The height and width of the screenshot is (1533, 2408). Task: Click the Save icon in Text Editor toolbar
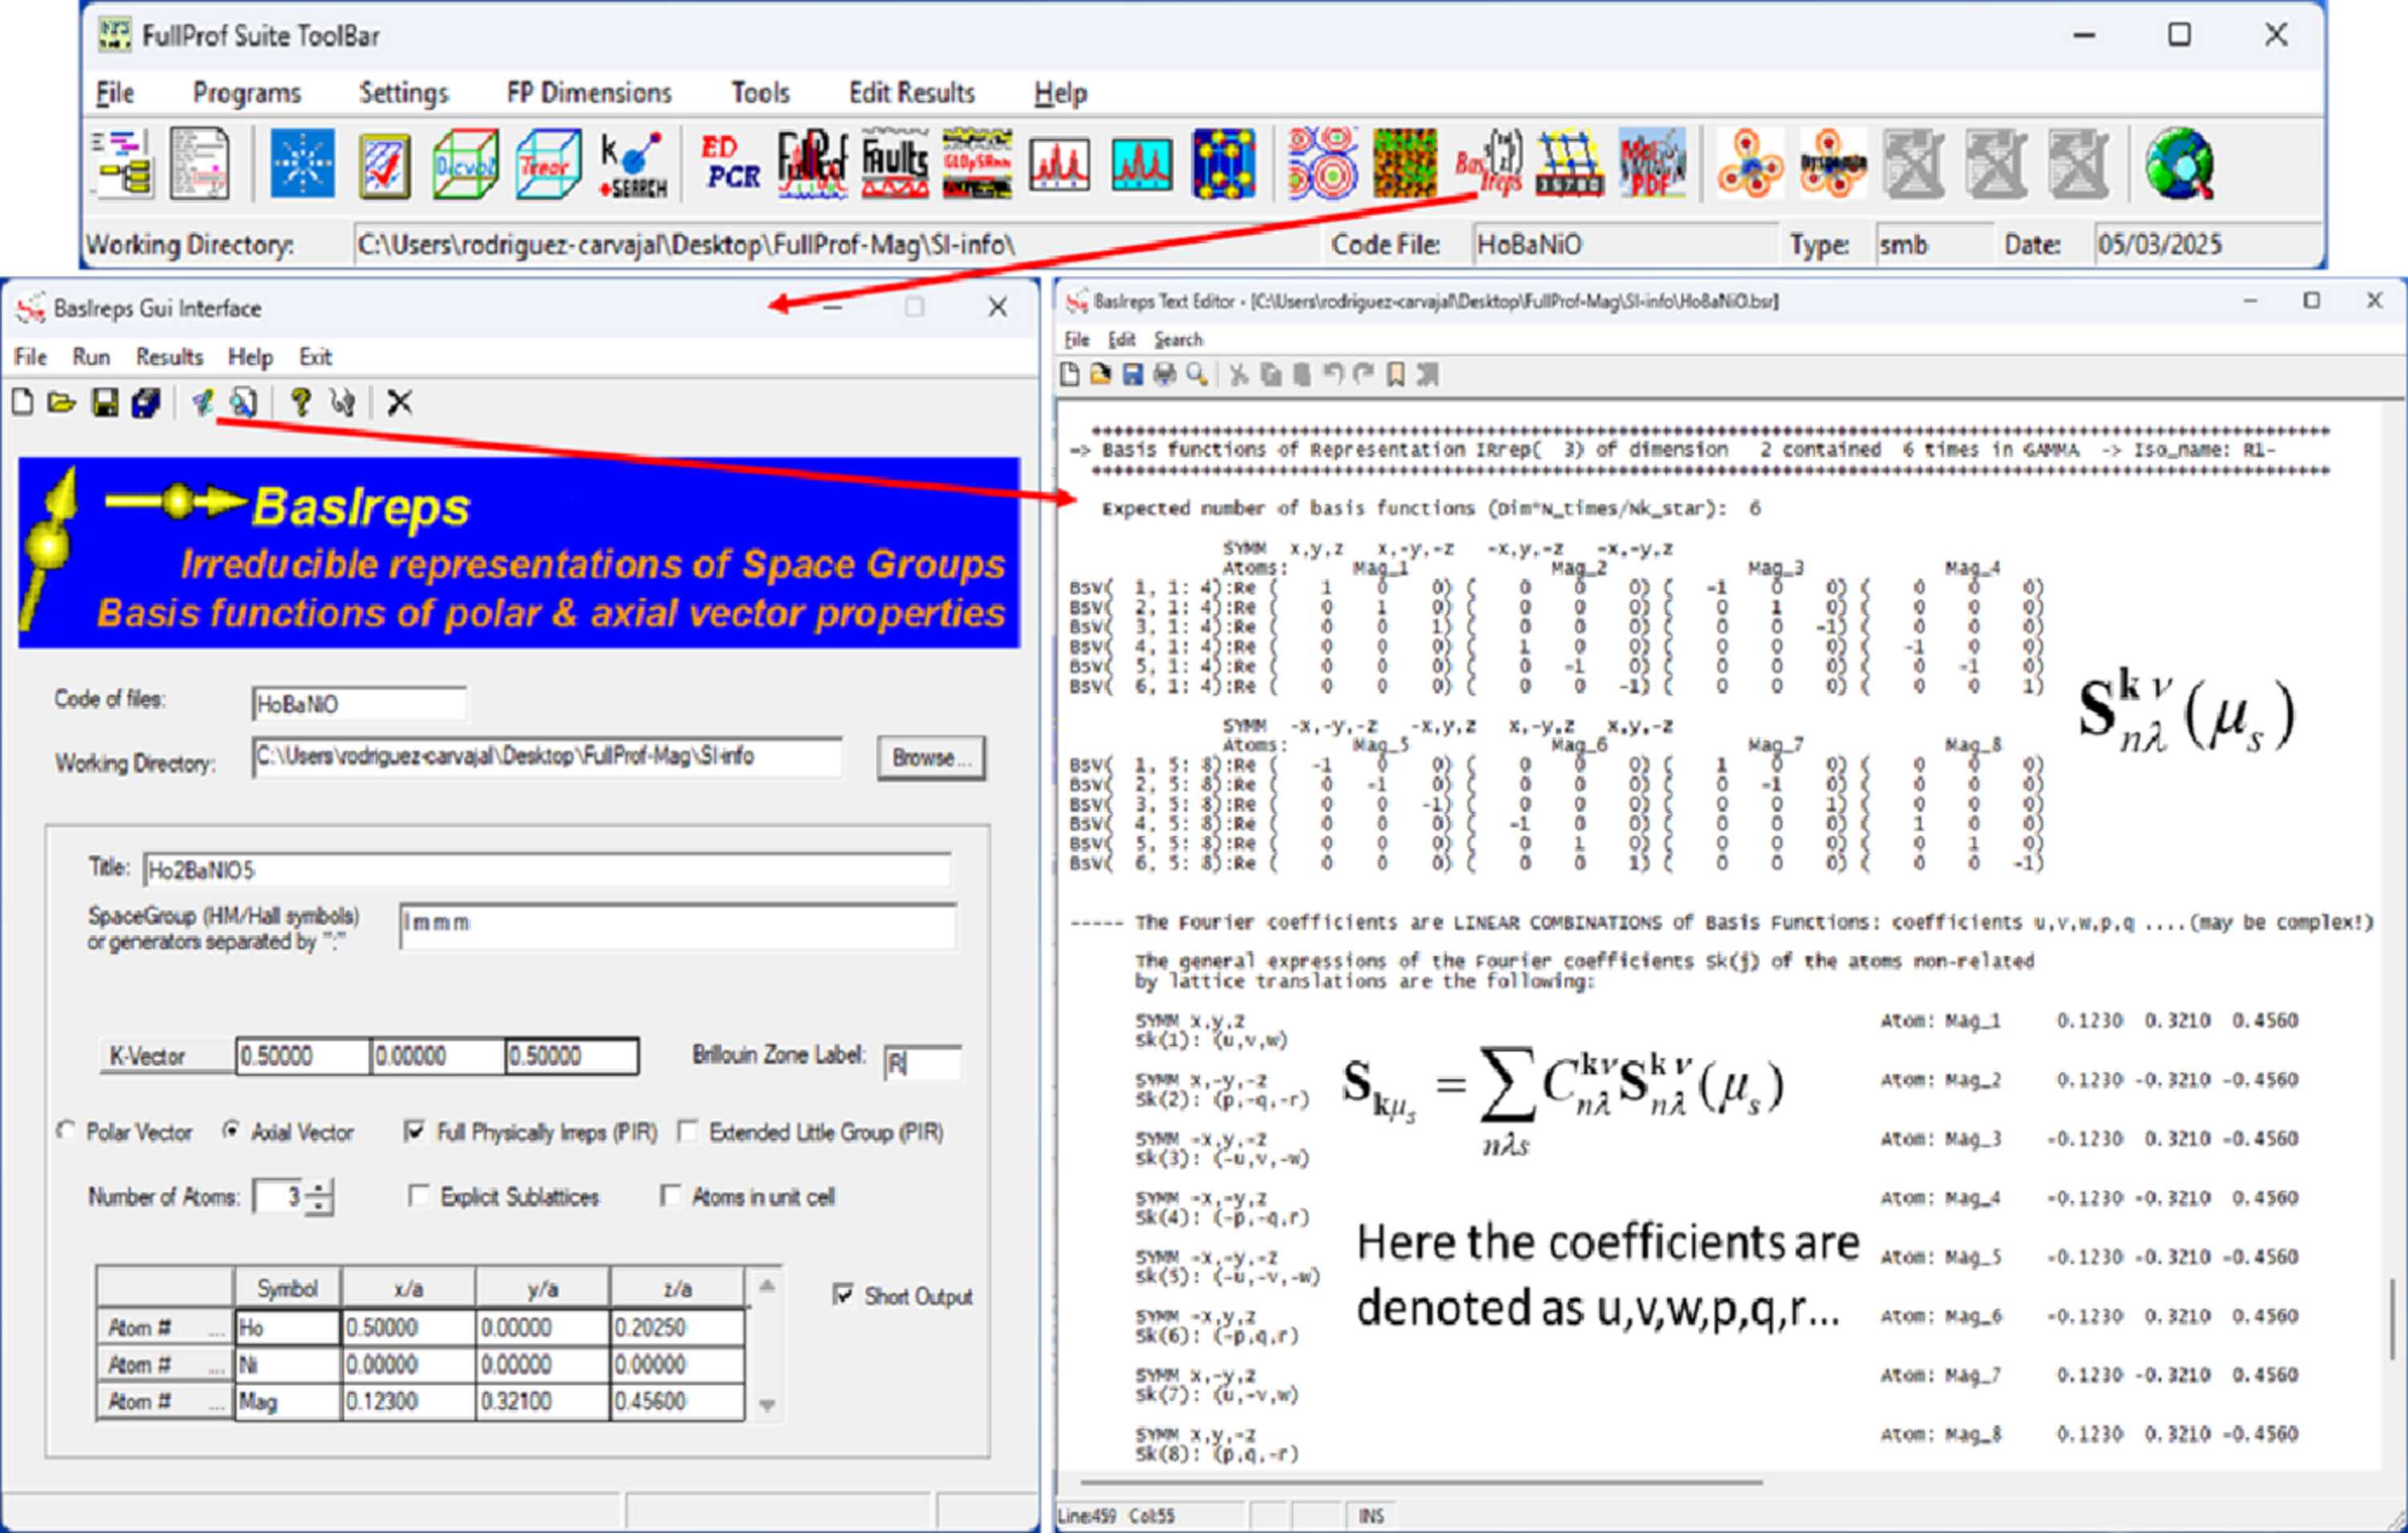[1132, 375]
